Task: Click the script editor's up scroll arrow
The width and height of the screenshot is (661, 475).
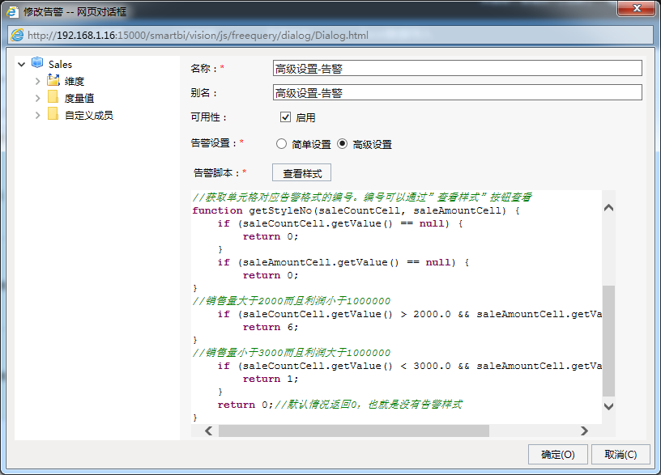Action: pos(608,208)
